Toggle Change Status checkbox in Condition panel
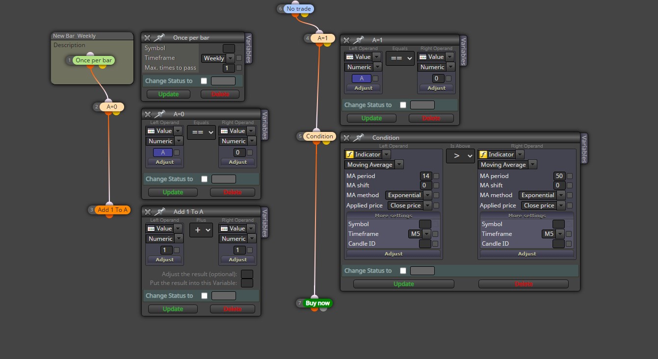This screenshot has height=359, width=658. click(403, 271)
